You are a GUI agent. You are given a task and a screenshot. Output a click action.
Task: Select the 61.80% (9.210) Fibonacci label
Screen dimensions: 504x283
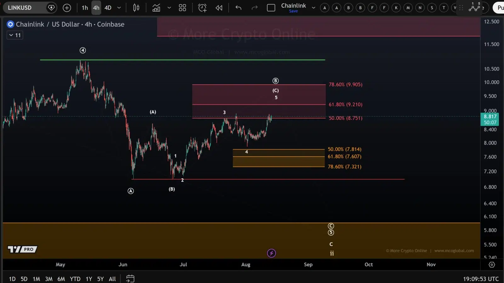click(346, 104)
